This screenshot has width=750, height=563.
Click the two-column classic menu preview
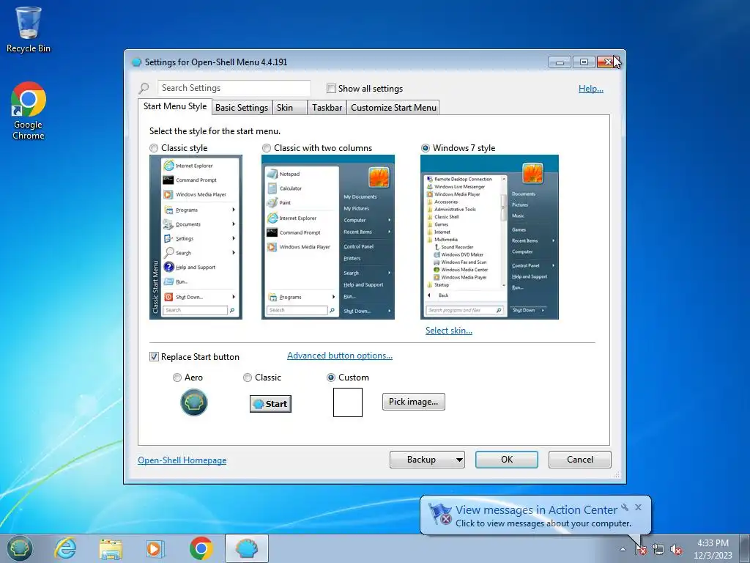[328, 237]
